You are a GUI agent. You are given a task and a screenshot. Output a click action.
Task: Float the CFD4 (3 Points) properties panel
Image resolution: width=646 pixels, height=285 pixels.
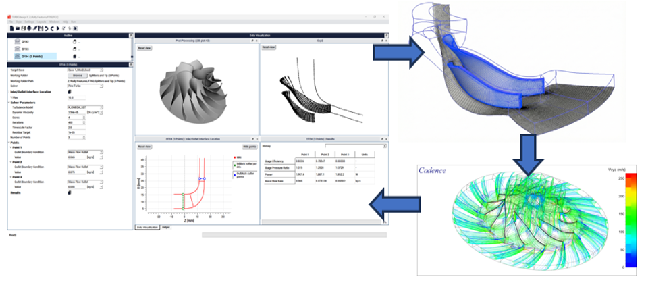click(131, 64)
